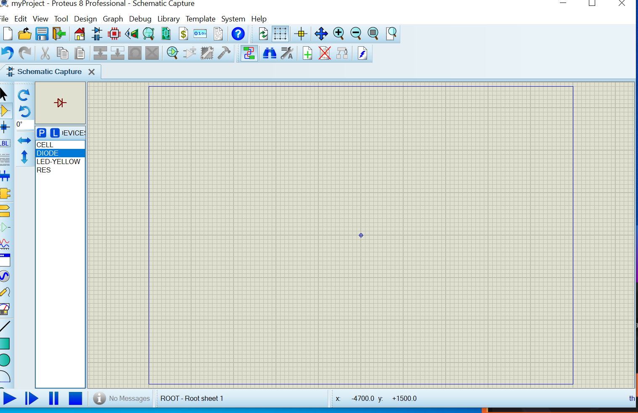Click the horizontal mirror flip arrow
The height and width of the screenshot is (413, 638).
pos(24,140)
